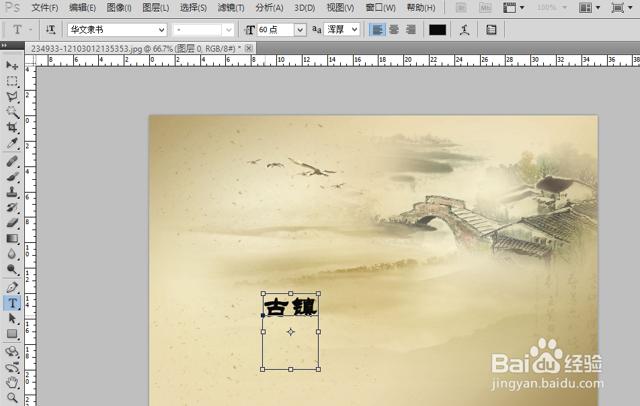Expand the collapsed tools panel arrows
The height and width of the screenshot is (406, 640).
pyautogui.click(x=4, y=45)
